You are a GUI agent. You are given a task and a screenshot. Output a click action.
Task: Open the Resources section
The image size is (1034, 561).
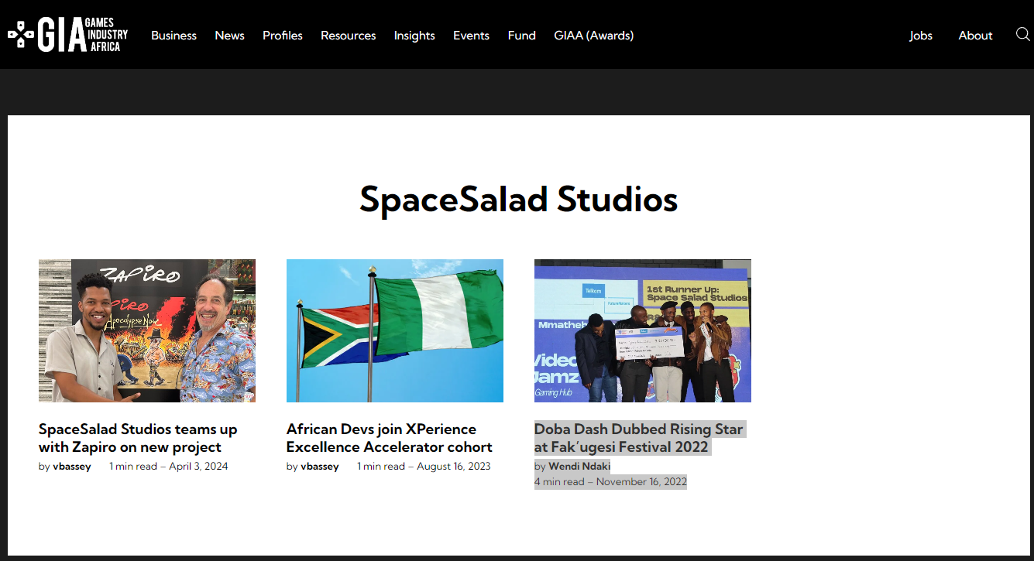coord(348,36)
